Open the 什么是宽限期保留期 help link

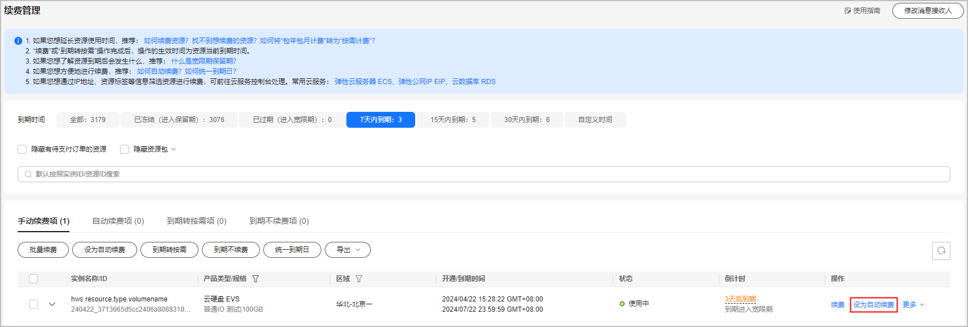tap(204, 61)
